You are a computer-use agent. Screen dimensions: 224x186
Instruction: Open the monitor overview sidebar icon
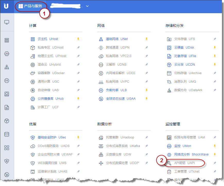click(x=7, y=22)
